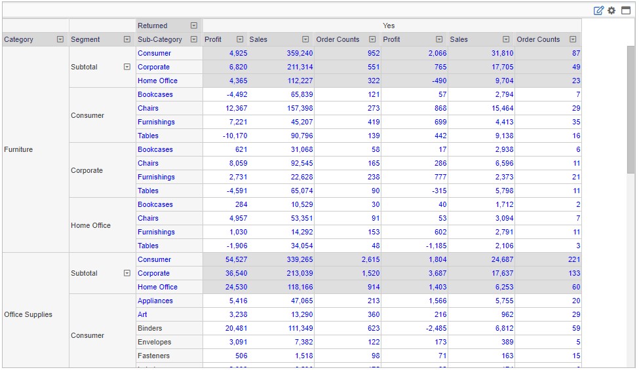Open the Returned header dropdown
639x370 pixels.
(194, 26)
